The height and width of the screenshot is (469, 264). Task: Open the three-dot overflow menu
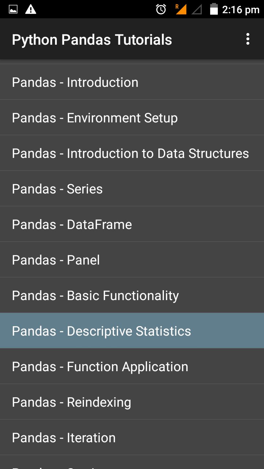pyautogui.click(x=248, y=39)
